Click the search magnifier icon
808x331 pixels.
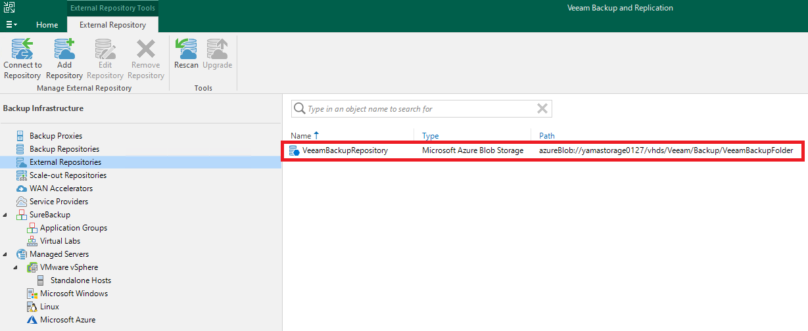(299, 109)
